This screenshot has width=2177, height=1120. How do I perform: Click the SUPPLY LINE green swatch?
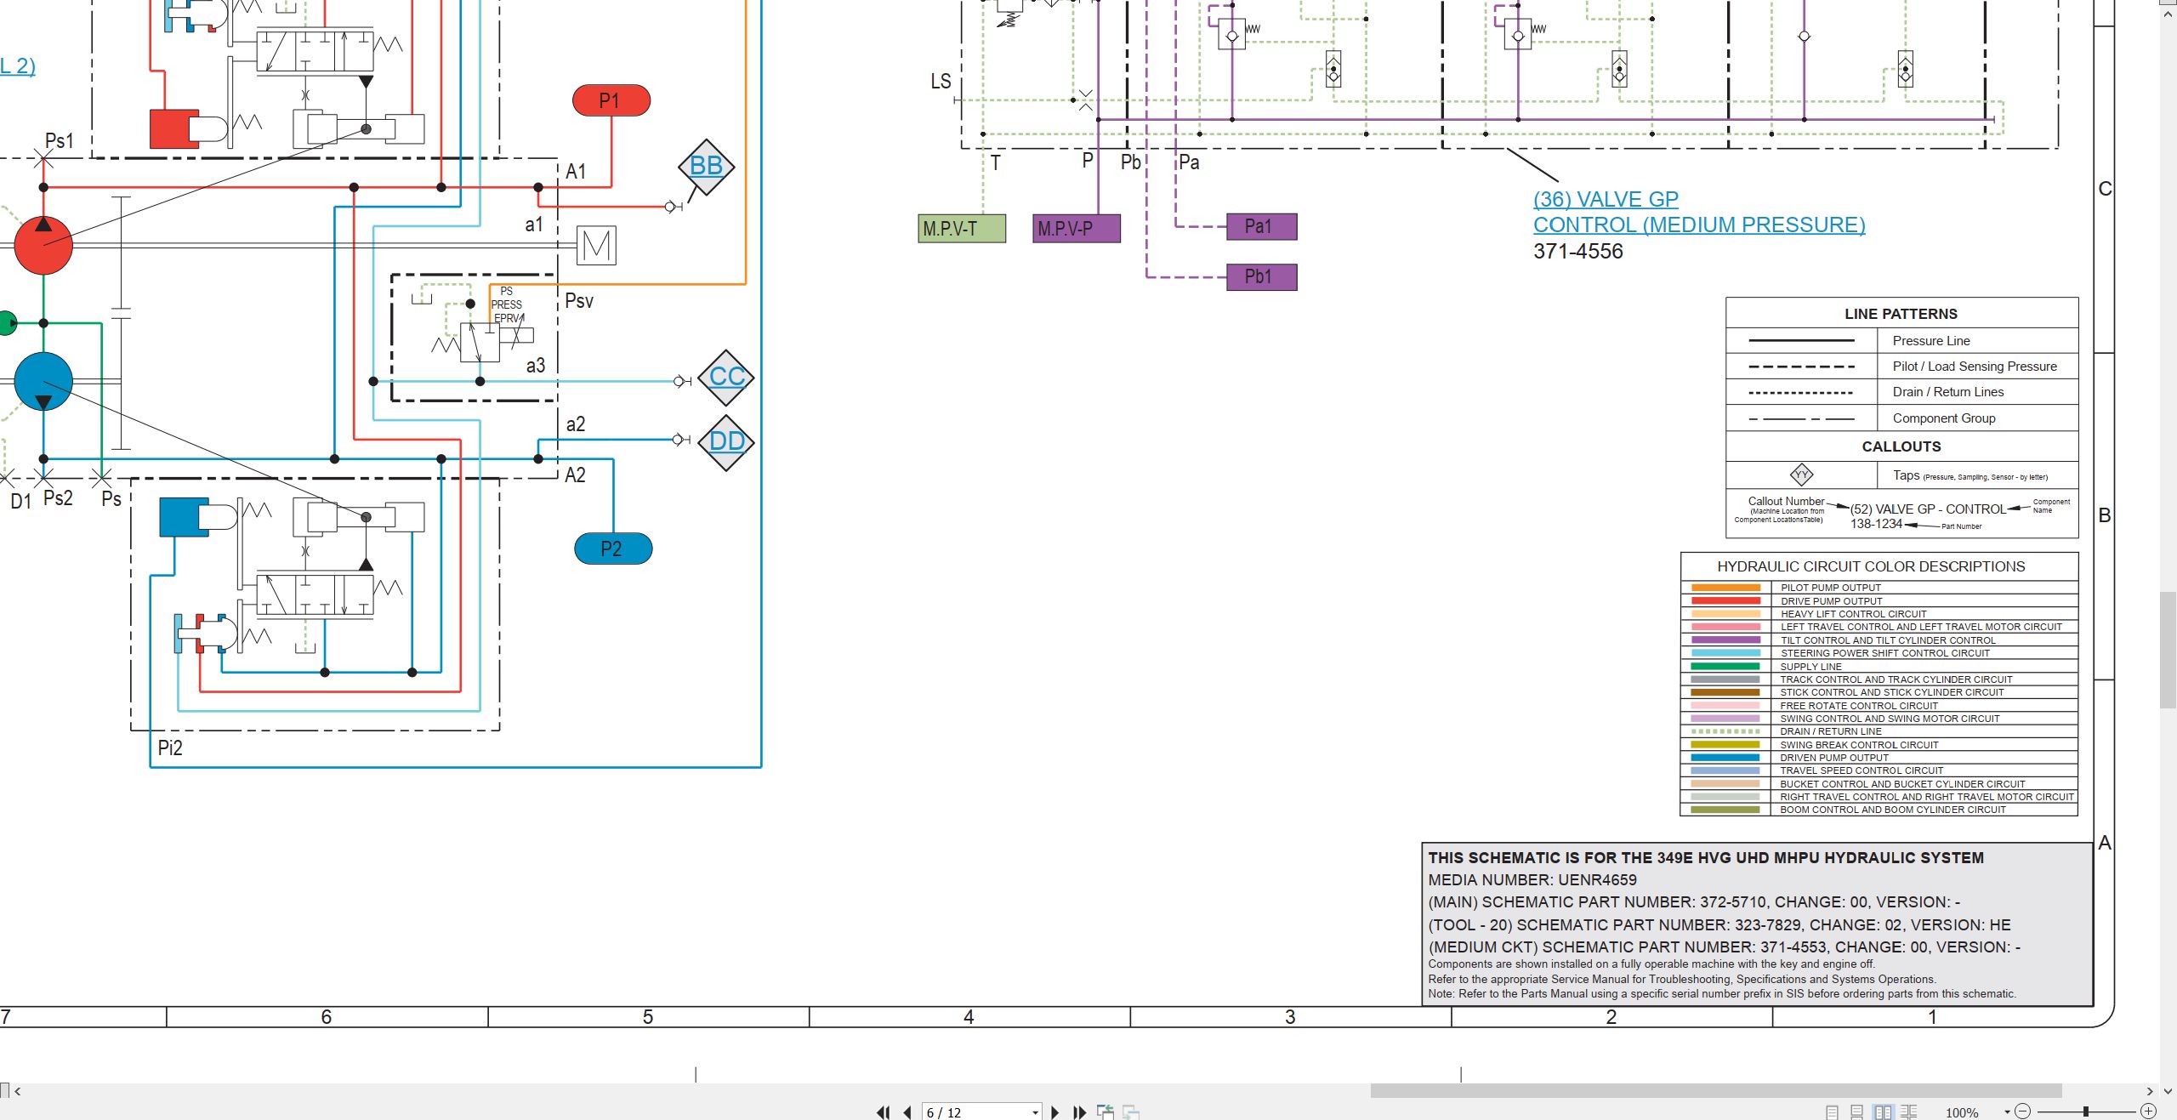pos(1725,666)
